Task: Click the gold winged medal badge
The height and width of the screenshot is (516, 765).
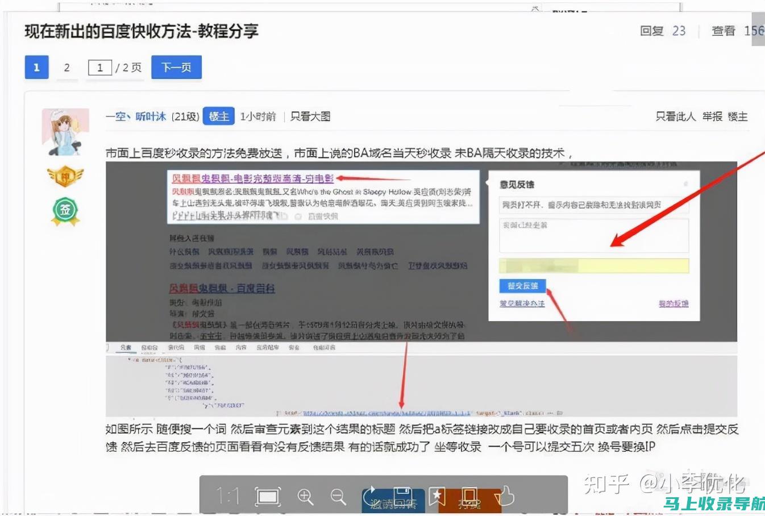Action: tap(65, 177)
